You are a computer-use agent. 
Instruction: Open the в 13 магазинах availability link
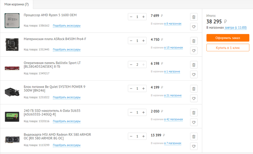[x=173, y=48]
